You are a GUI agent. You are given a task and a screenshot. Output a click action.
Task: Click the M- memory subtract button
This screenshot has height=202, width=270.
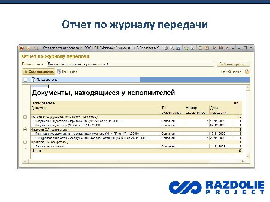[228, 48]
